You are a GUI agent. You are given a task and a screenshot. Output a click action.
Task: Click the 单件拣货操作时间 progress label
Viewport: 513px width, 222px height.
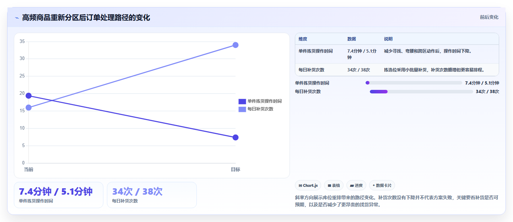(x=312, y=83)
